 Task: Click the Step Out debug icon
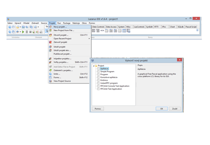[41, 32]
